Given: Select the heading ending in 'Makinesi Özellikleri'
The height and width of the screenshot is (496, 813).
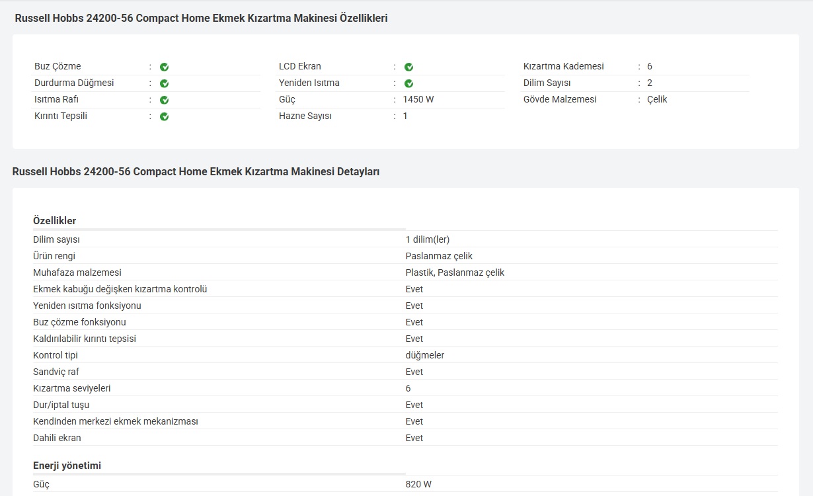Looking at the screenshot, I should tap(201, 19).
